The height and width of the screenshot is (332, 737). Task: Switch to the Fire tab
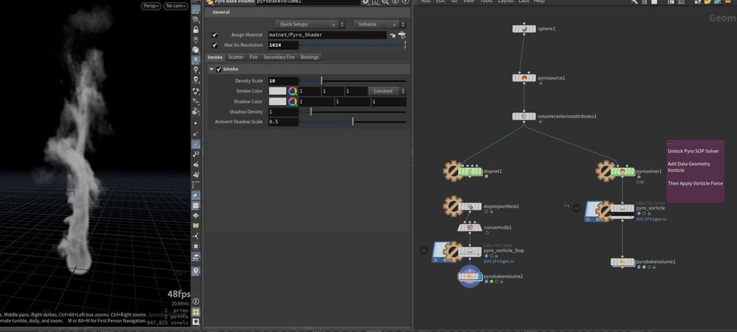click(x=253, y=57)
